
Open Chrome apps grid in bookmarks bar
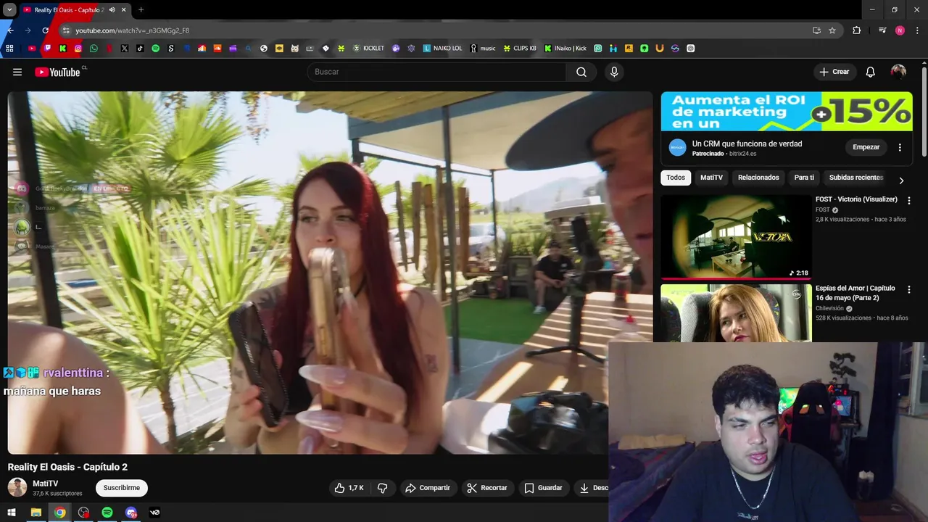coord(9,49)
